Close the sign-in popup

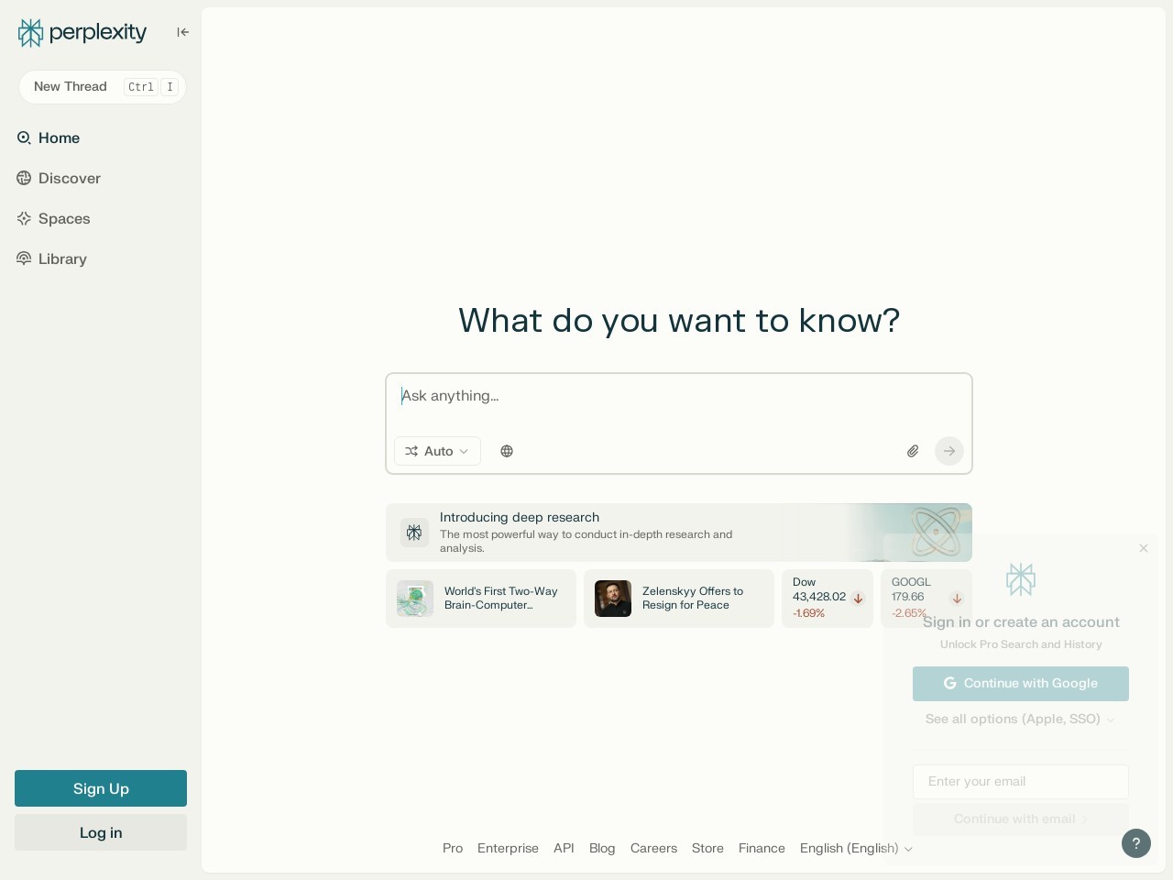pos(1144,548)
